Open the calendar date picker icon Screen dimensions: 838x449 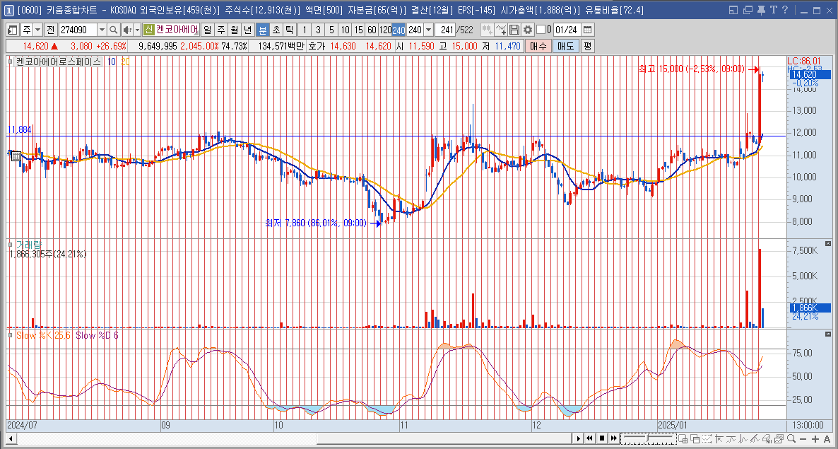[x=587, y=30]
